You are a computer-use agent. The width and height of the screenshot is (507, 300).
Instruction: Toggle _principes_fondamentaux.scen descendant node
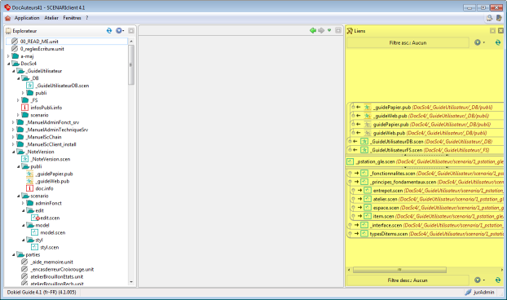[x=350, y=182]
